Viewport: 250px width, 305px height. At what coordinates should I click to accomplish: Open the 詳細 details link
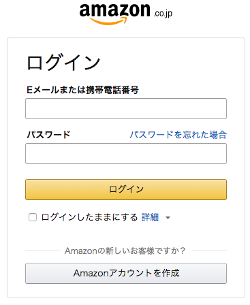pyautogui.click(x=150, y=217)
